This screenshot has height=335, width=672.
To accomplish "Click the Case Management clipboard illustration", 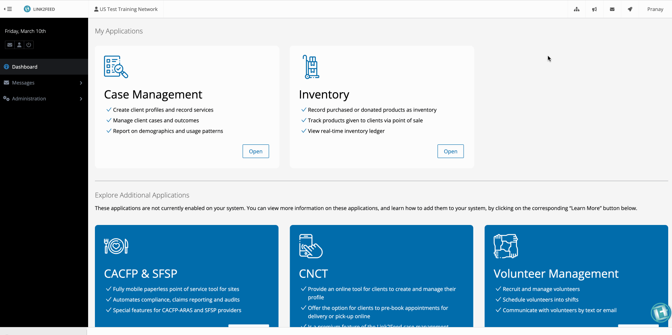I will 116,67.
